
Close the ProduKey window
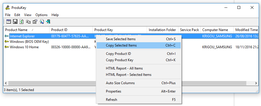point(252,7)
